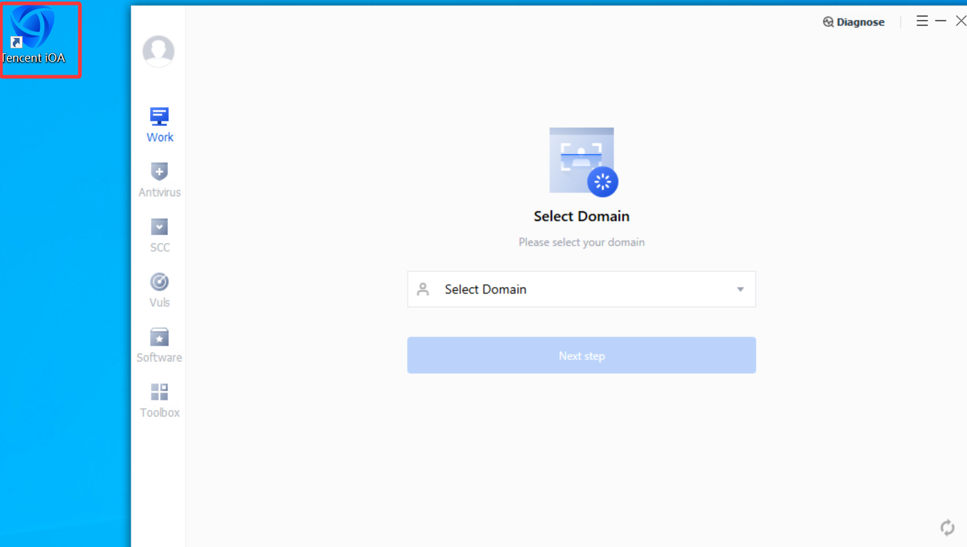
Task: Open the Toolbox grid section
Action: point(159,400)
